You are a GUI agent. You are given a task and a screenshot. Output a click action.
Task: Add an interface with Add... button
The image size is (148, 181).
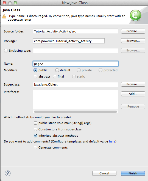(x=133, y=94)
